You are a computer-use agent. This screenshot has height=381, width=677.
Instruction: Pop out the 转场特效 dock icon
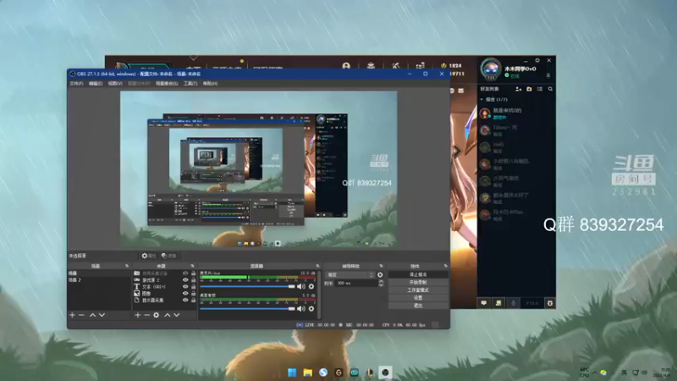click(381, 266)
